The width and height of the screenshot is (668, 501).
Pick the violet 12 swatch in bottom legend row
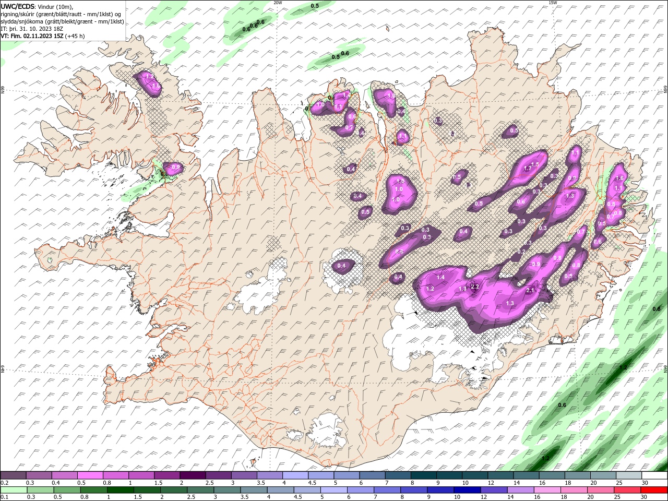(494, 490)
